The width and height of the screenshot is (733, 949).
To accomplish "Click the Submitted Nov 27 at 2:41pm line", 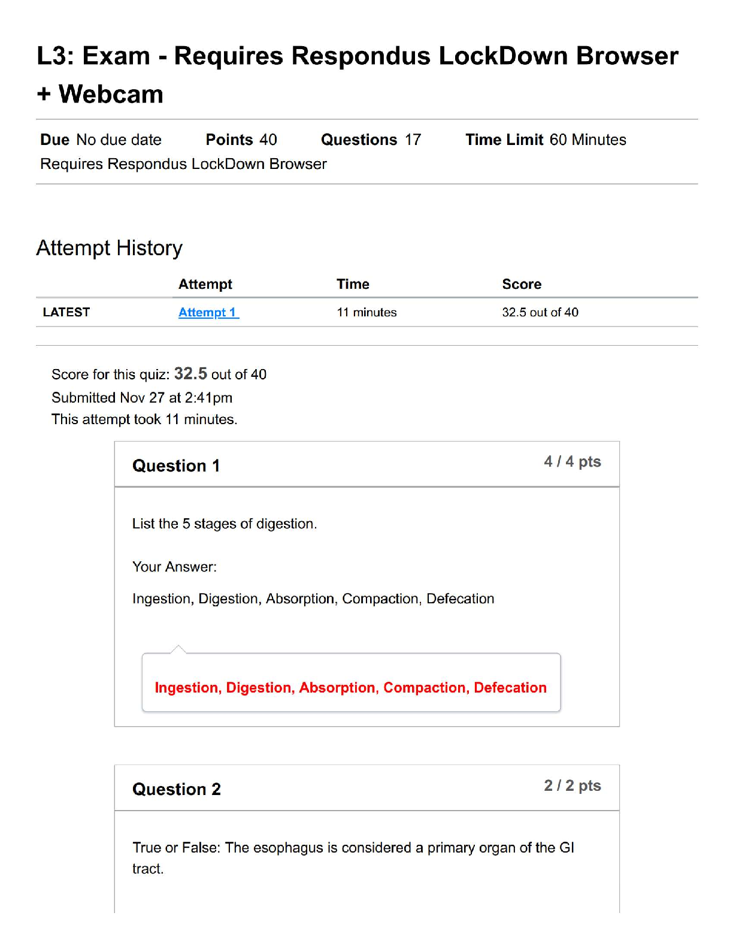I will pos(142,398).
